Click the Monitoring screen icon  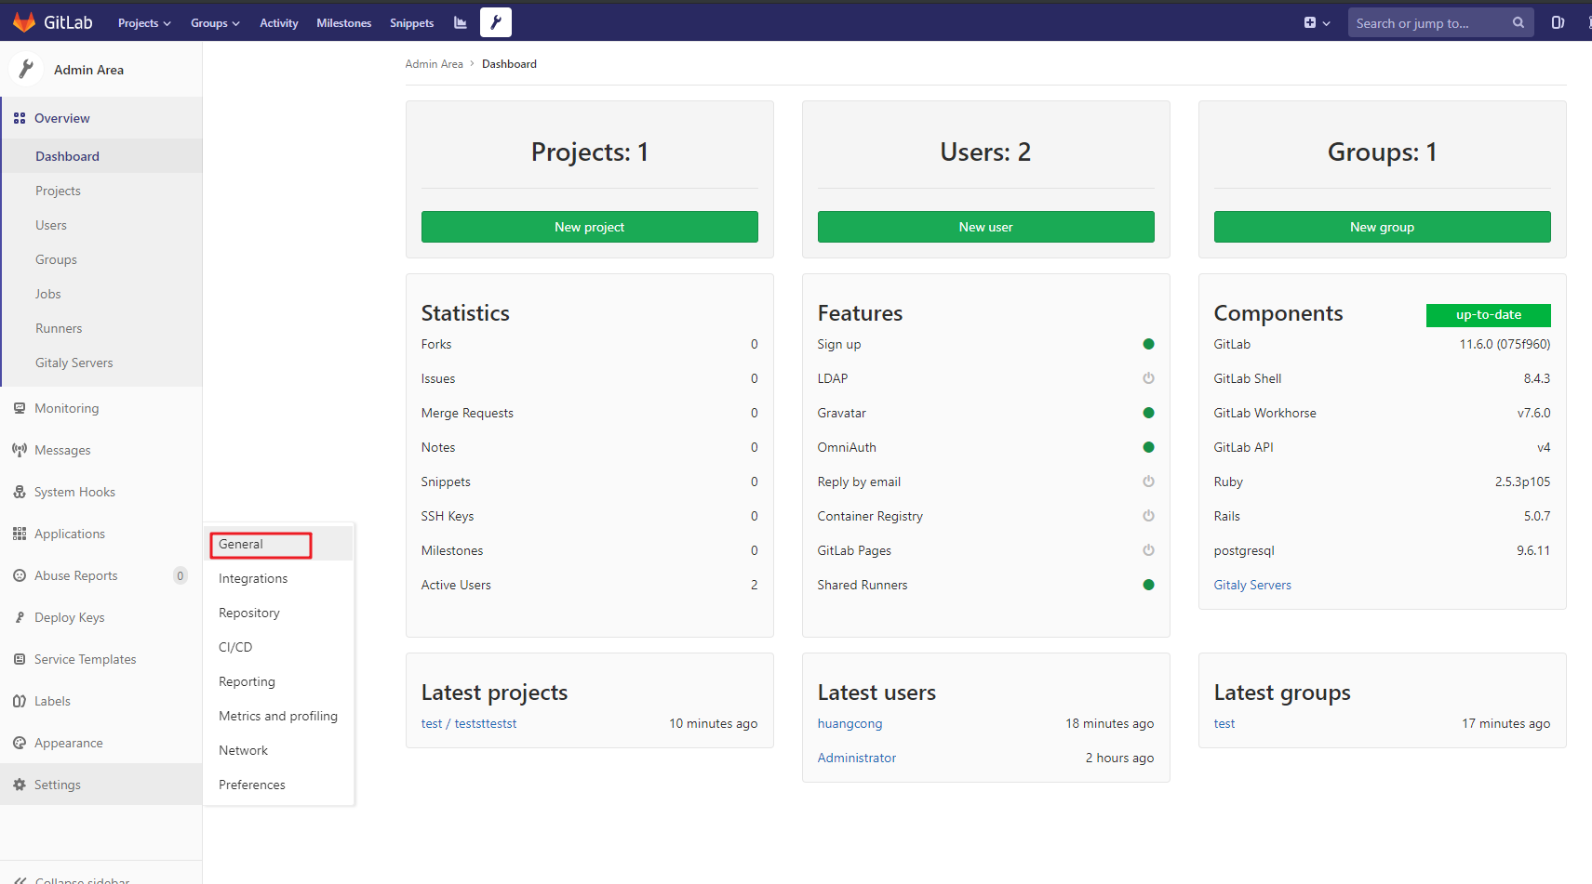coord(20,408)
